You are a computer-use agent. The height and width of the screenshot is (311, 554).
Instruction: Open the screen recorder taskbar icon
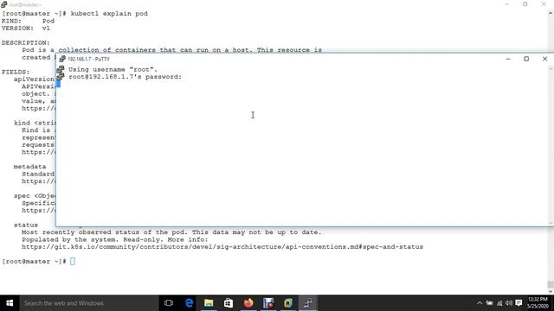(x=268, y=303)
